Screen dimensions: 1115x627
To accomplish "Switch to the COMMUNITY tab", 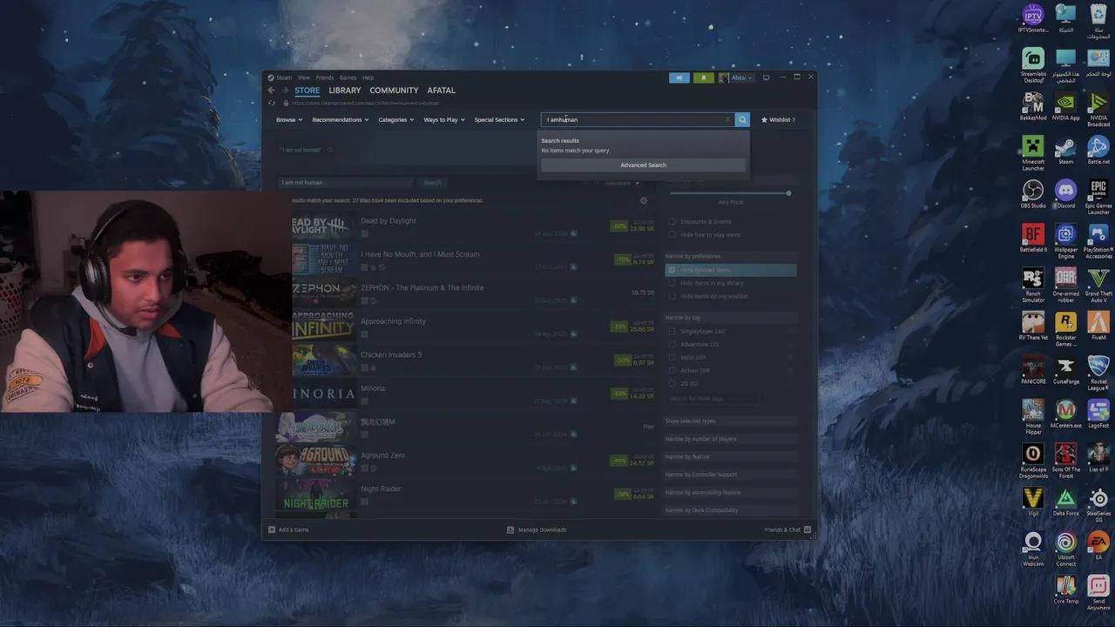I will (x=394, y=91).
